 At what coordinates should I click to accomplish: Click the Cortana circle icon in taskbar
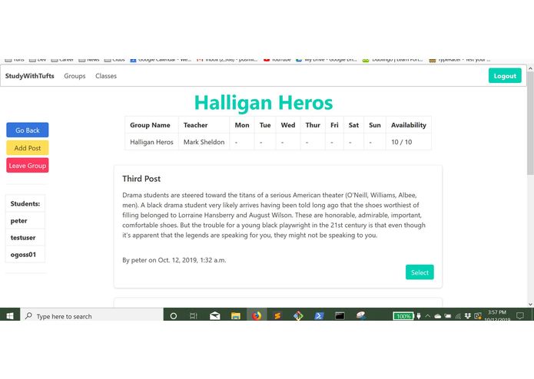(173, 316)
